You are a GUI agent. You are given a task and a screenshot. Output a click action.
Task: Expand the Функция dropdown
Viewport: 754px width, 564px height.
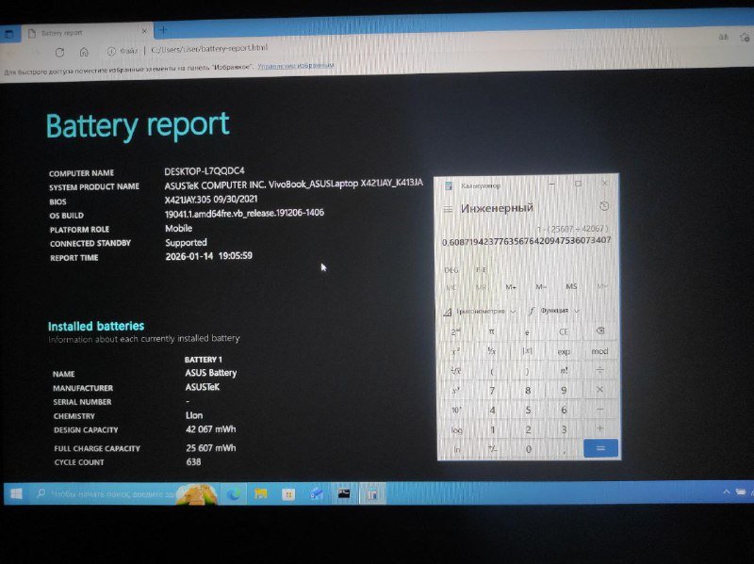click(554, 311)
